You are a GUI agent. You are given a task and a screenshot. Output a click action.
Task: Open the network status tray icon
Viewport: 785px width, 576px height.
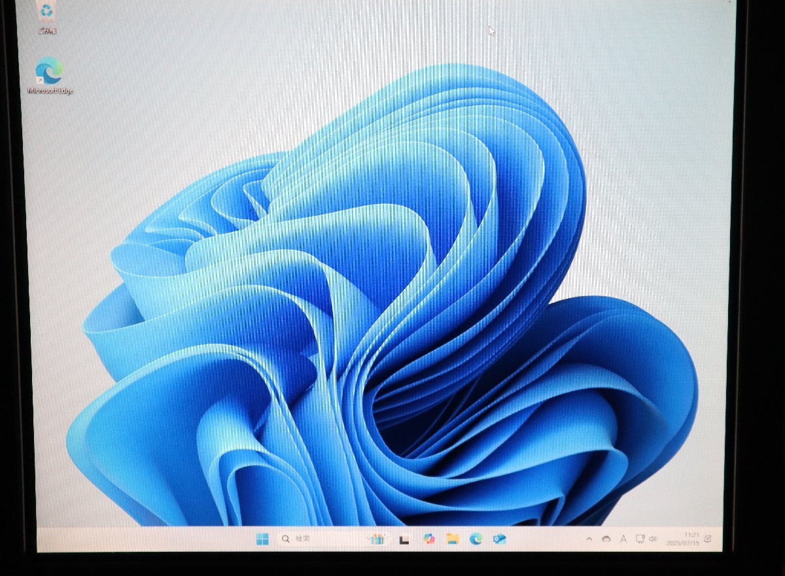[x=640, y=539]
